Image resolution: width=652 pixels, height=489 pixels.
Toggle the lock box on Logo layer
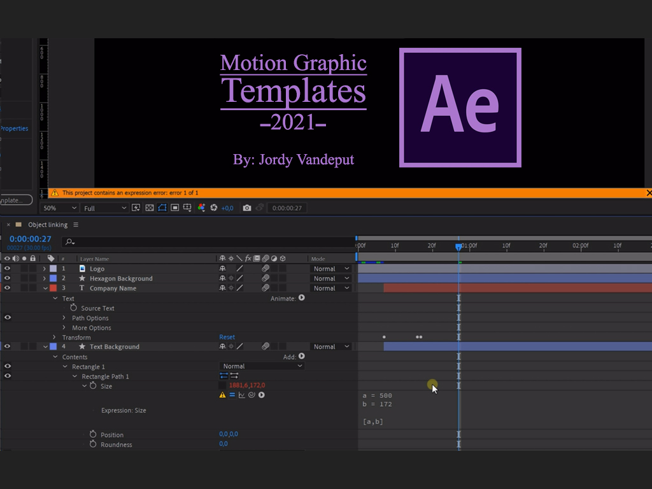click(33, 269)
